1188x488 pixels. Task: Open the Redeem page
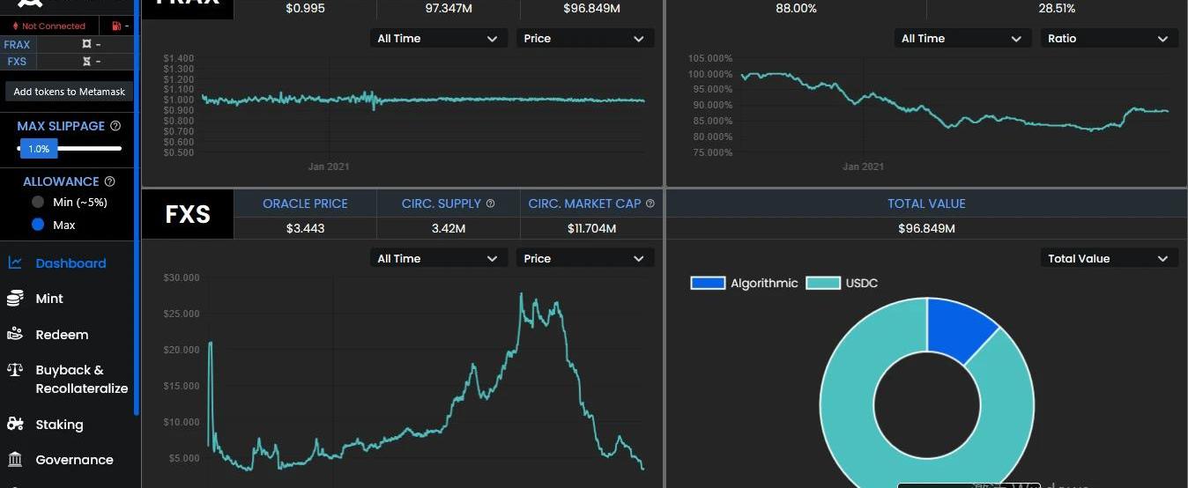[62, 335]
